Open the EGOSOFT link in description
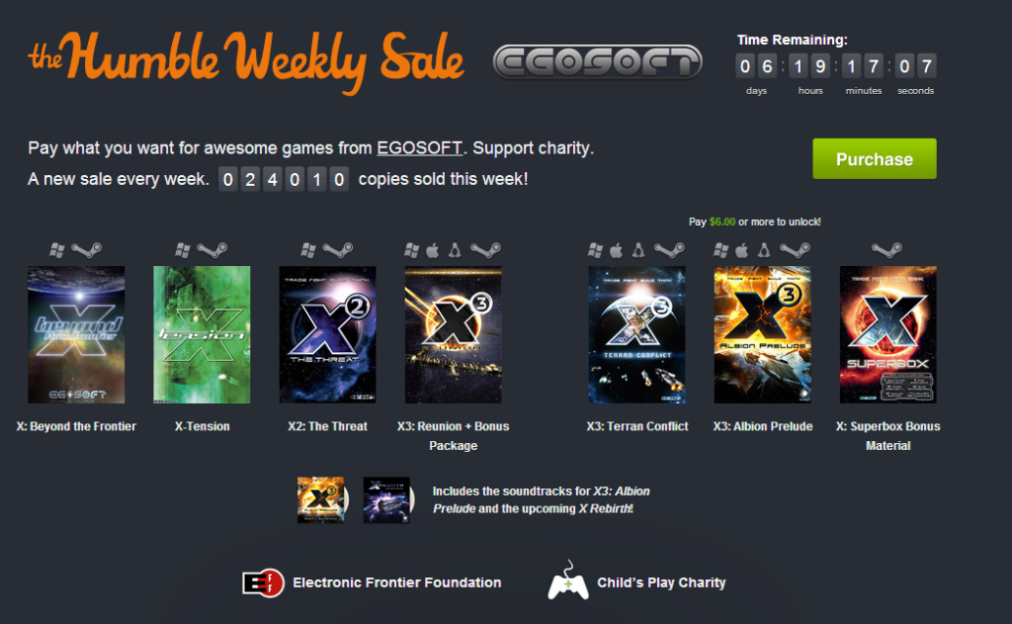Screen dimensions: 1012x624 [419, 148]
